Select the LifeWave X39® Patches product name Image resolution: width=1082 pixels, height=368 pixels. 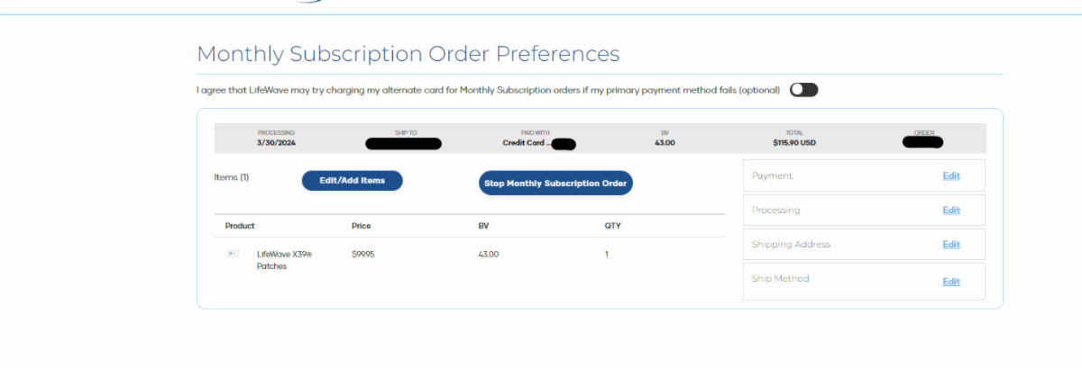click(284, 260)
